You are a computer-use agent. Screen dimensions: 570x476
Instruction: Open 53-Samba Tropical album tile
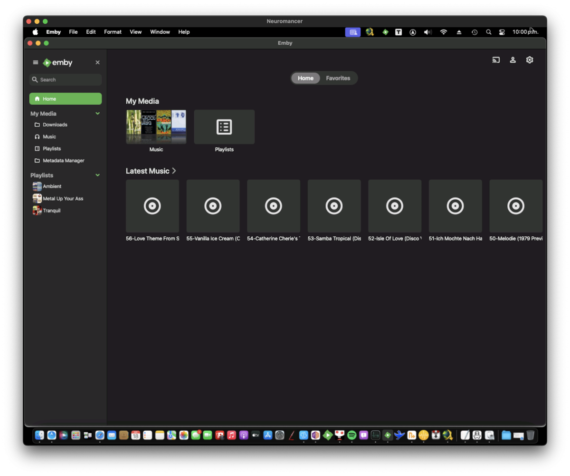click(334, 206)
